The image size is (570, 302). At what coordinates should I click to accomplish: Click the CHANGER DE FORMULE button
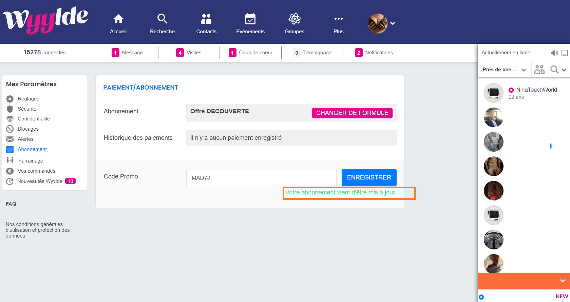tap(352, 113)
